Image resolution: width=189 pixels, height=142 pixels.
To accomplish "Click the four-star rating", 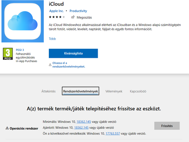I will click(x=57, y=17).
